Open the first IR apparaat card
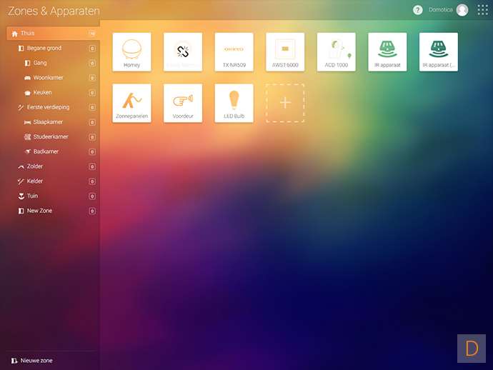The image size is (493, 370). coord(387,52)
